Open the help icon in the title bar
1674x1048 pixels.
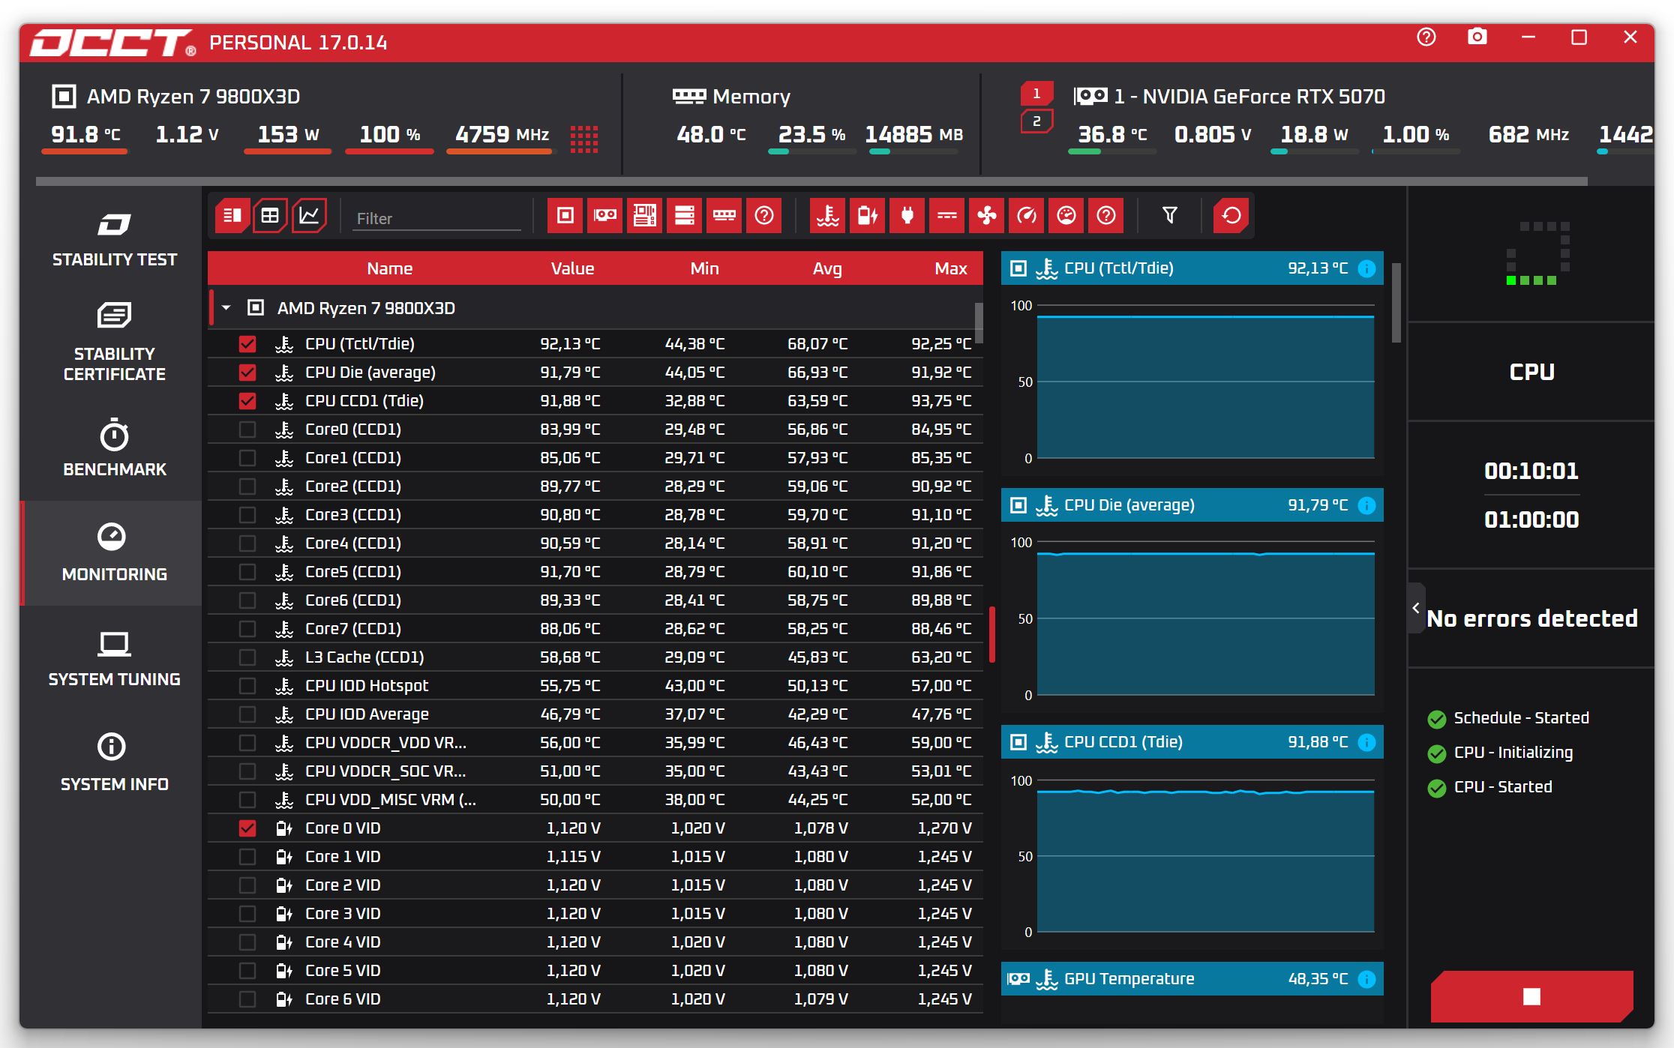pyautogui.click(x=1426, y=37)
